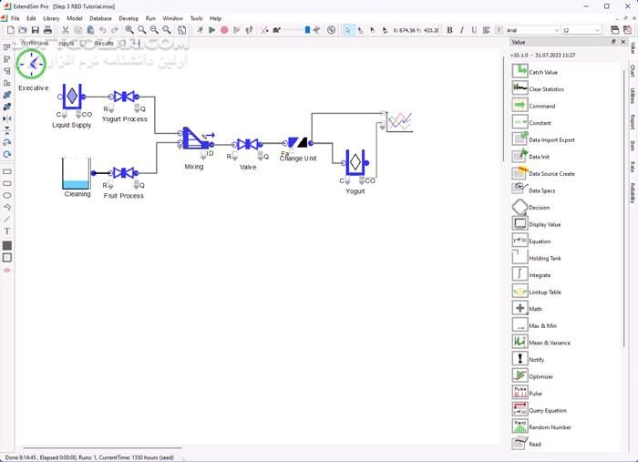Click the Executive clock block
Image resolution: width=638 pixels, height=462 pixels.
click(x=31, y=65)
